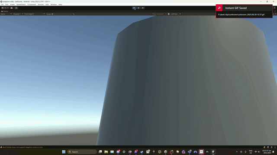Open the account dropdown in Unity toolbar
277x155 pixels.
(5, 8)
